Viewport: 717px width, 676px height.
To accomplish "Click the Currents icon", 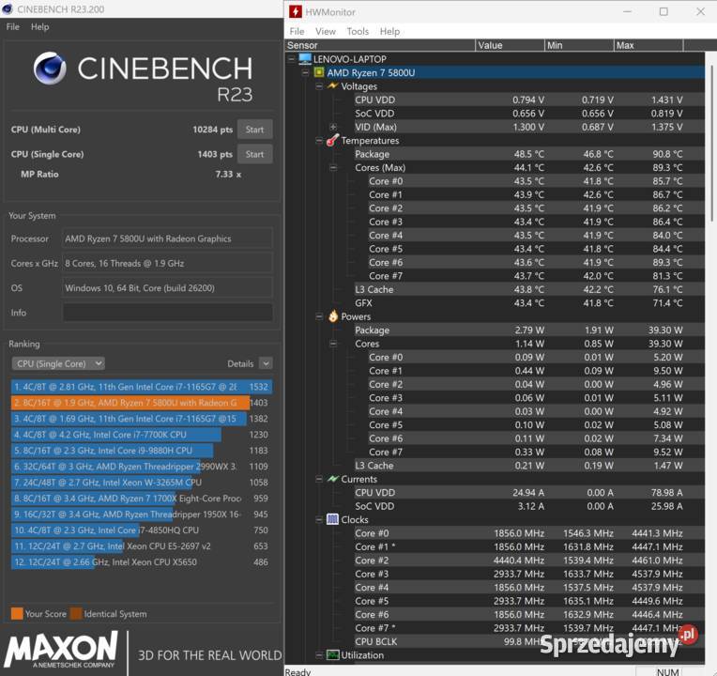I will click(x=333, y=479).
